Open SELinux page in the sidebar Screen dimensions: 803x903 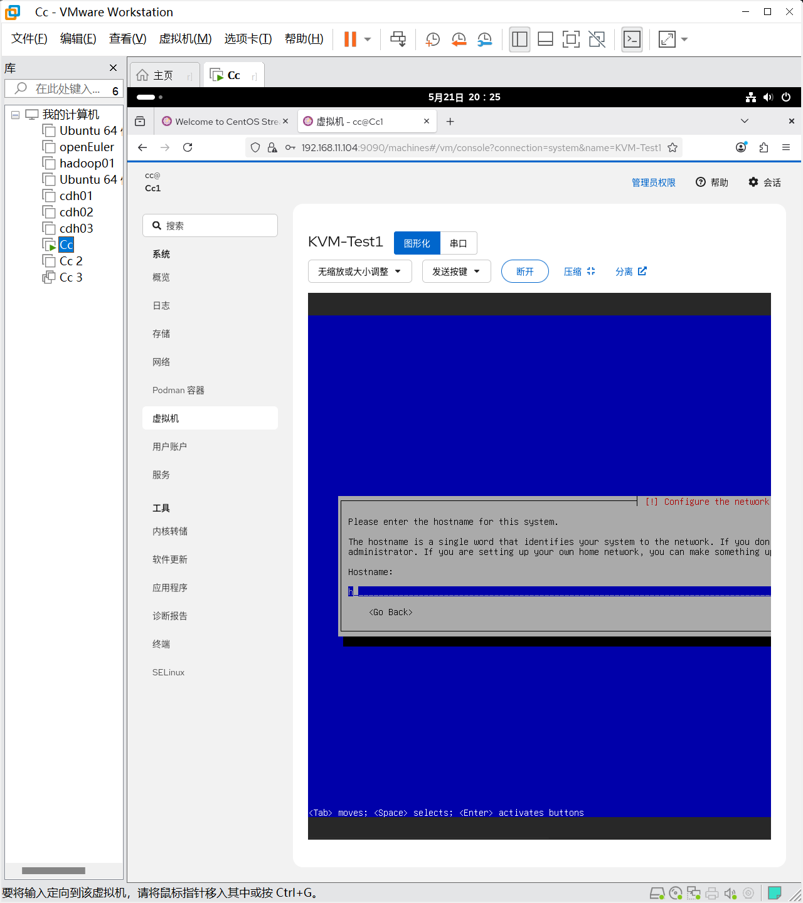210,672
